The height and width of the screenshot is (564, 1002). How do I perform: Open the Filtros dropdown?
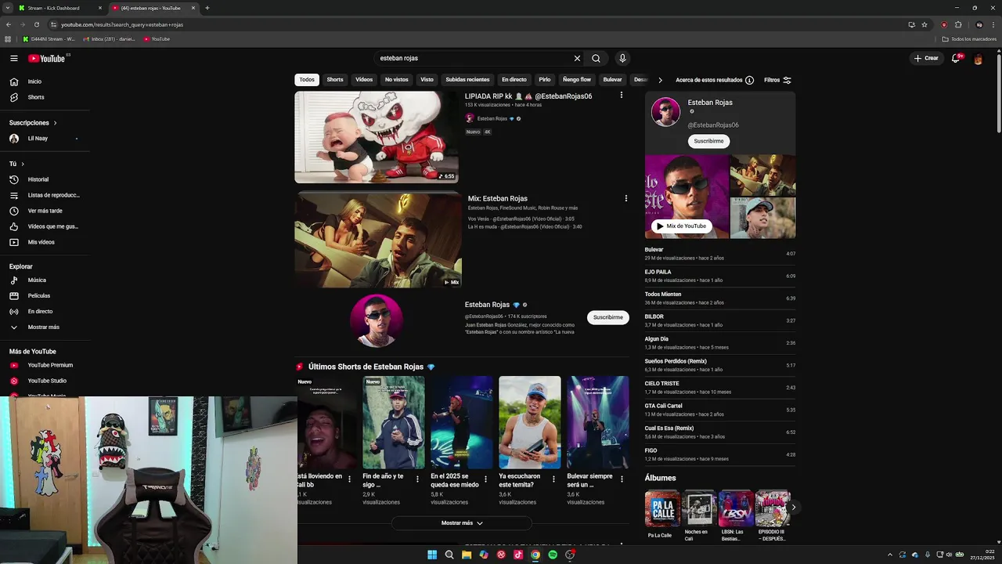pos(777,80)
